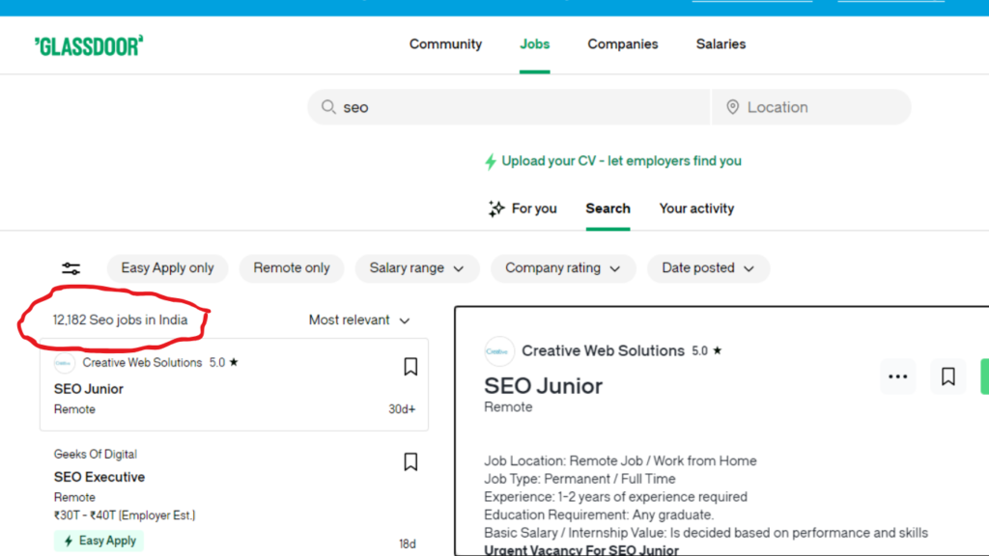Click the lightning bolt upload icon
989x556 pixels.
click(491, 161)
